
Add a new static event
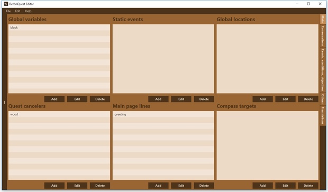point(158,99)
